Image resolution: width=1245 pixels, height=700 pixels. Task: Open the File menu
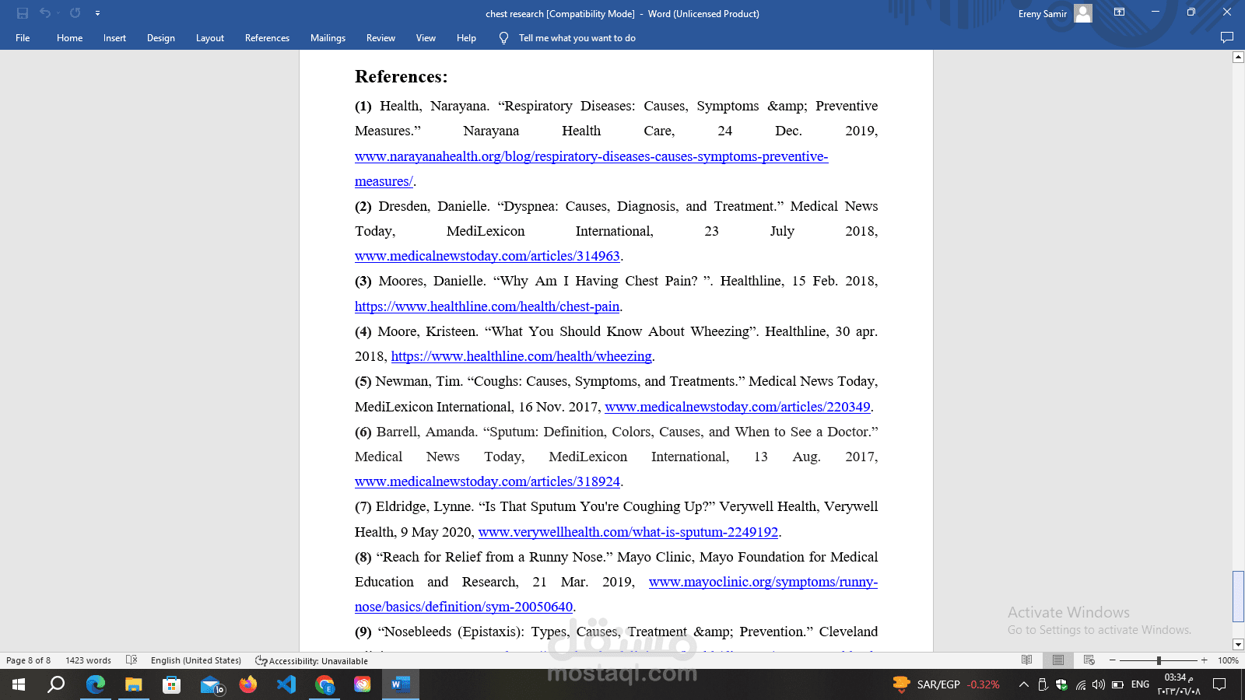[x=23, y=38]
